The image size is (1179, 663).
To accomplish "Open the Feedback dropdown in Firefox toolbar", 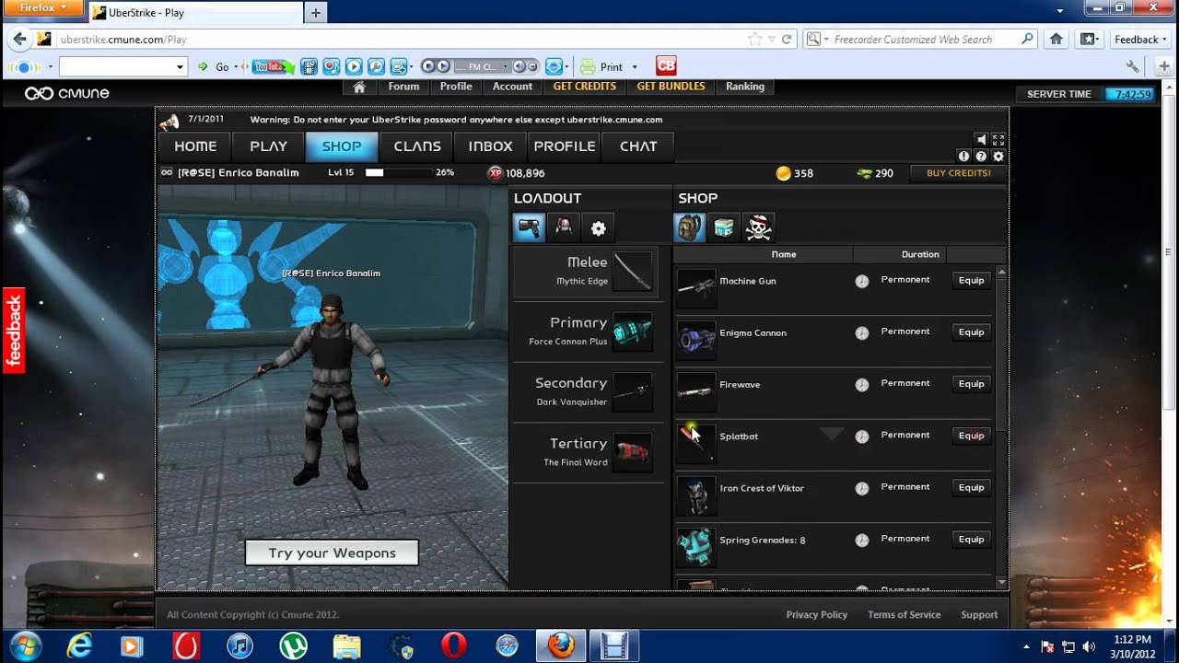I will 1140,40.
